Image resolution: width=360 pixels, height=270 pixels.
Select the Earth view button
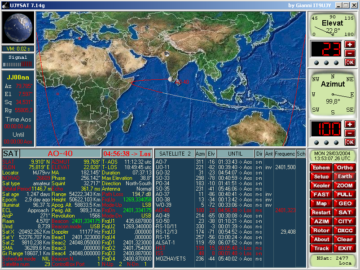tap(345, 176)
